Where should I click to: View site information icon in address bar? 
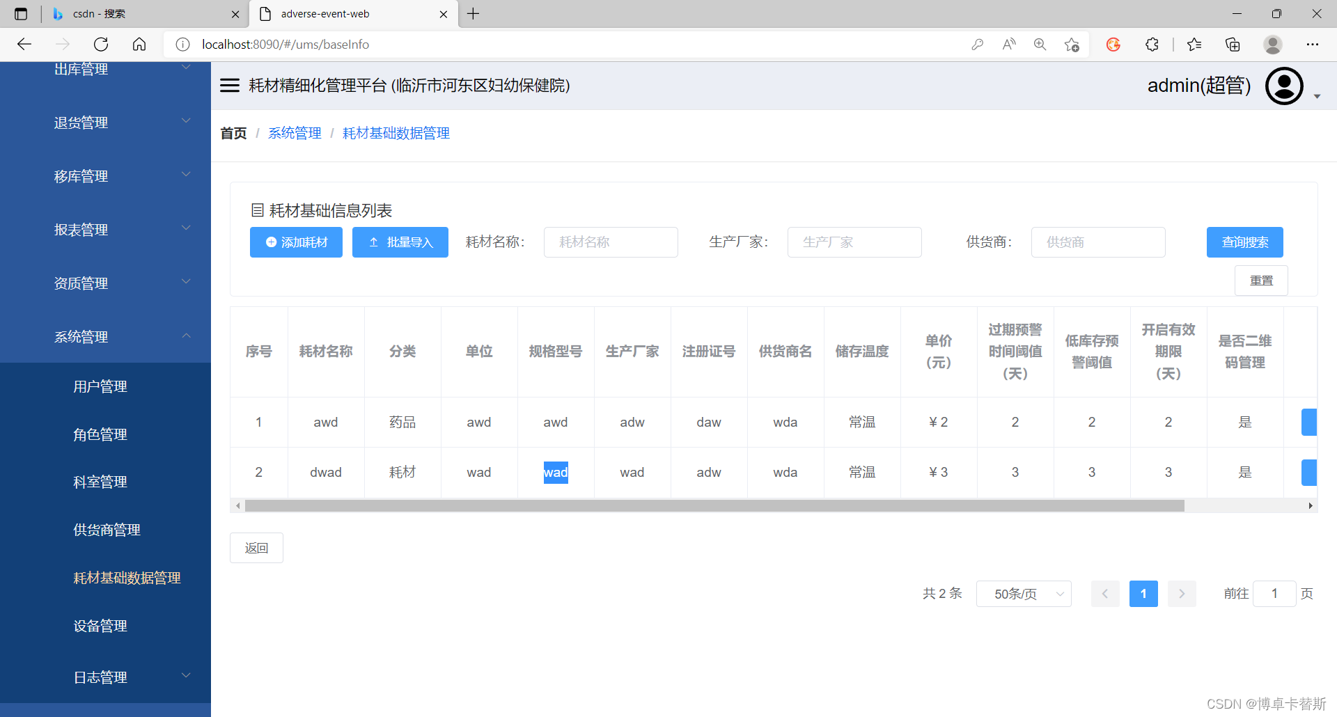pyautogui.click(x=182, y=45)
